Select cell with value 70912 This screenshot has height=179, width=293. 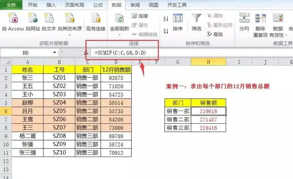[x=116, y=153]
